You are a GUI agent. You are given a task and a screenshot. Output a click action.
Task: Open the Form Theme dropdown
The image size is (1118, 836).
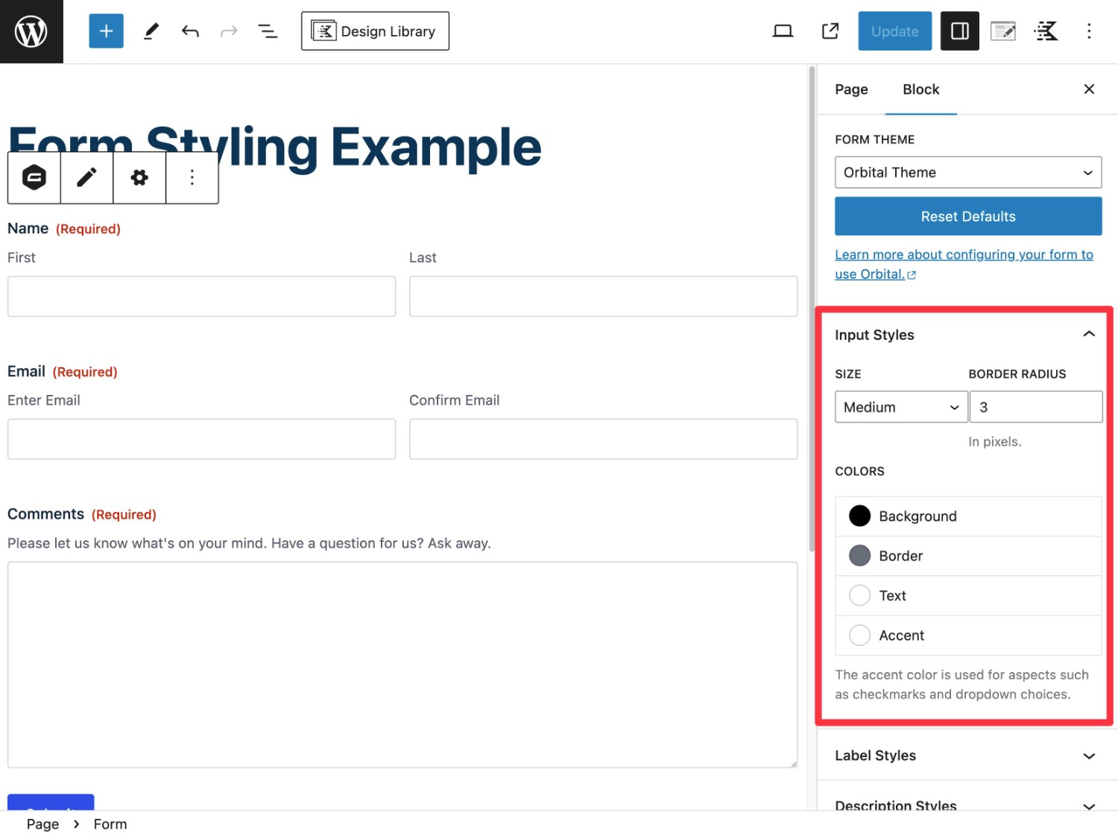pyautogui.click(x=967, y=172)
